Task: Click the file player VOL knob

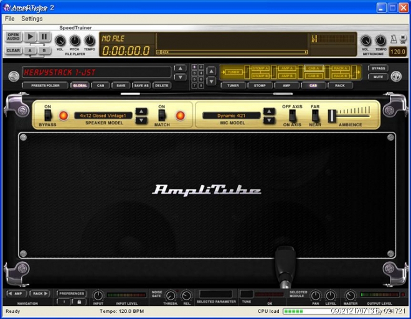Action: [60, 40]
